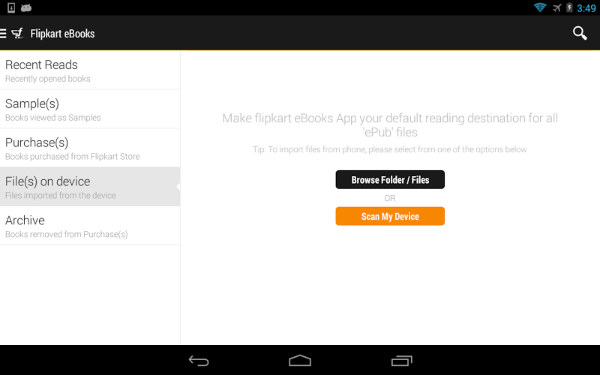
Task: Tap the download notification icon in status bar
Action: (x=11, y=7)
